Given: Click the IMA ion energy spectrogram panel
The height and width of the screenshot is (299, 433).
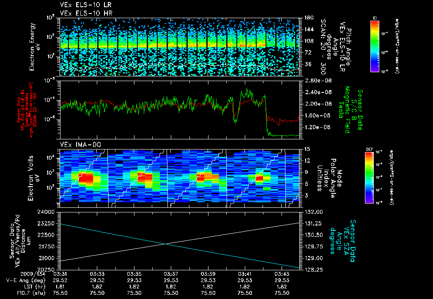Looking at the screenshot, I should pyautogui.click(x=180, y=178).
